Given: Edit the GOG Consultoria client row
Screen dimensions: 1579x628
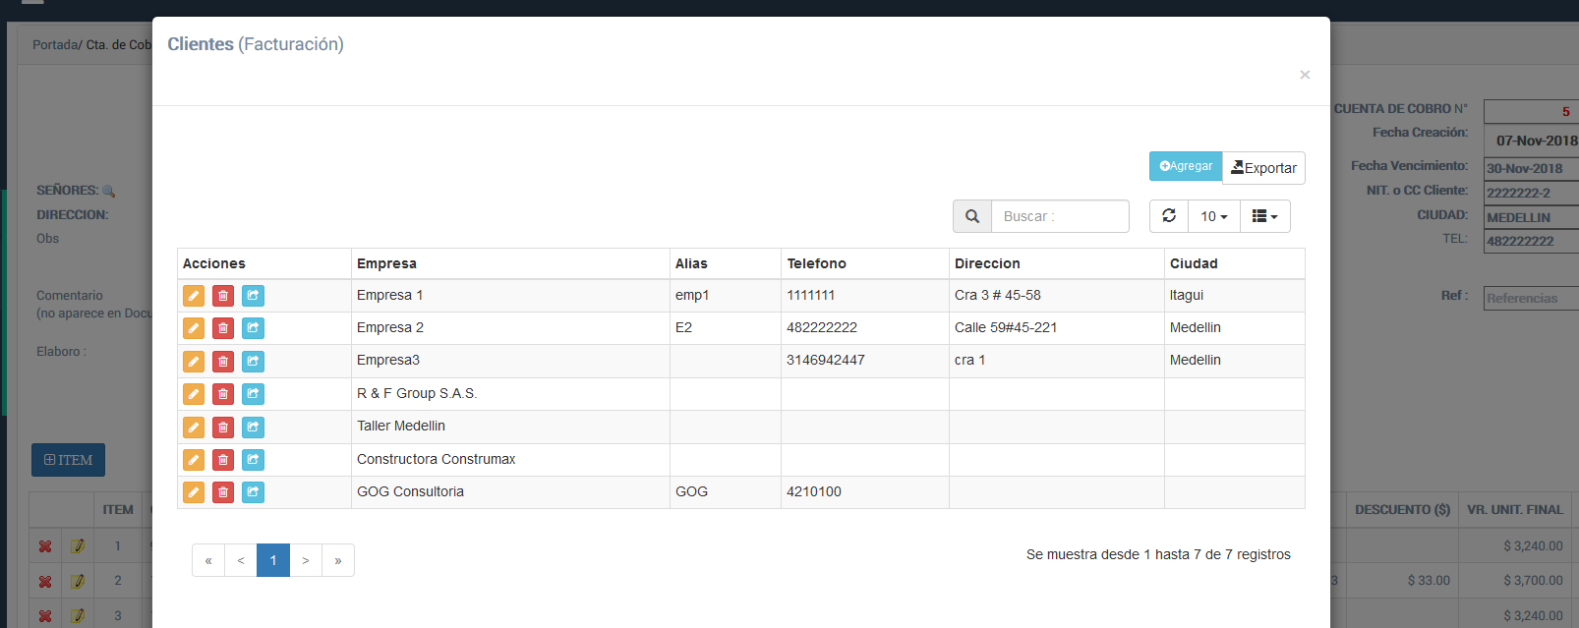Looking at the screenshot, I should [194, 492].
